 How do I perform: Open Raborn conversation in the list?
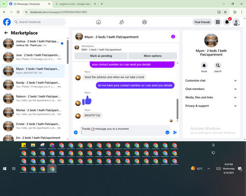pos(33,98)
